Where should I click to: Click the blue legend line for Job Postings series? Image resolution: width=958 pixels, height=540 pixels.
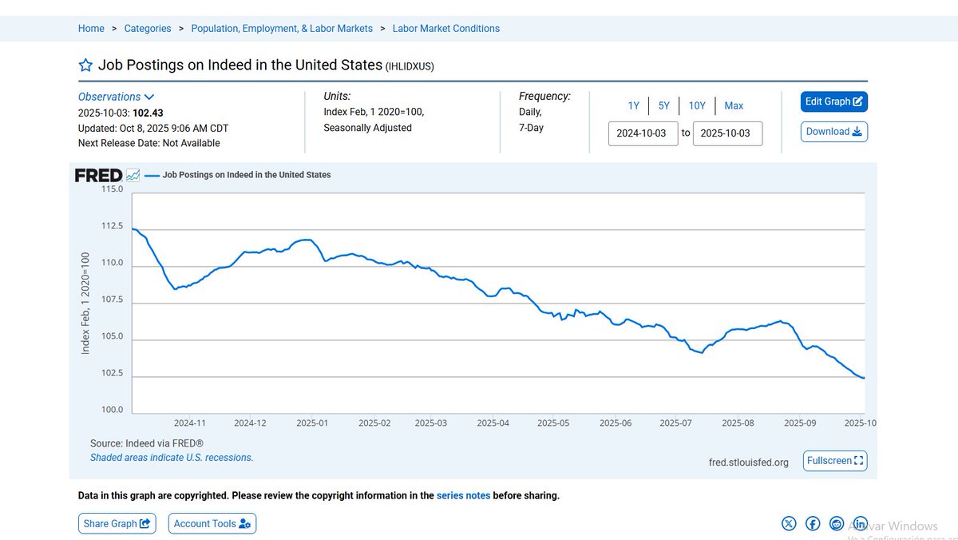click(x=152, y=175)
